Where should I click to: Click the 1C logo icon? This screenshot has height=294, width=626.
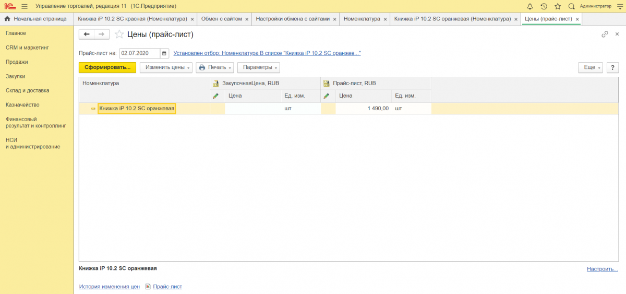10,6
